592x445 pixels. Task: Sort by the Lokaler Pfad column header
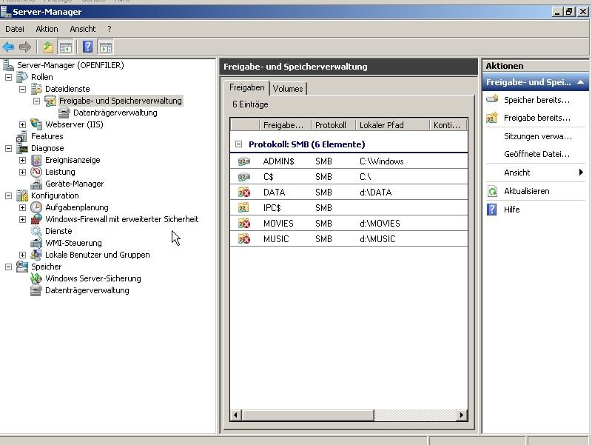pyautogui.click(x=392, y=125)
